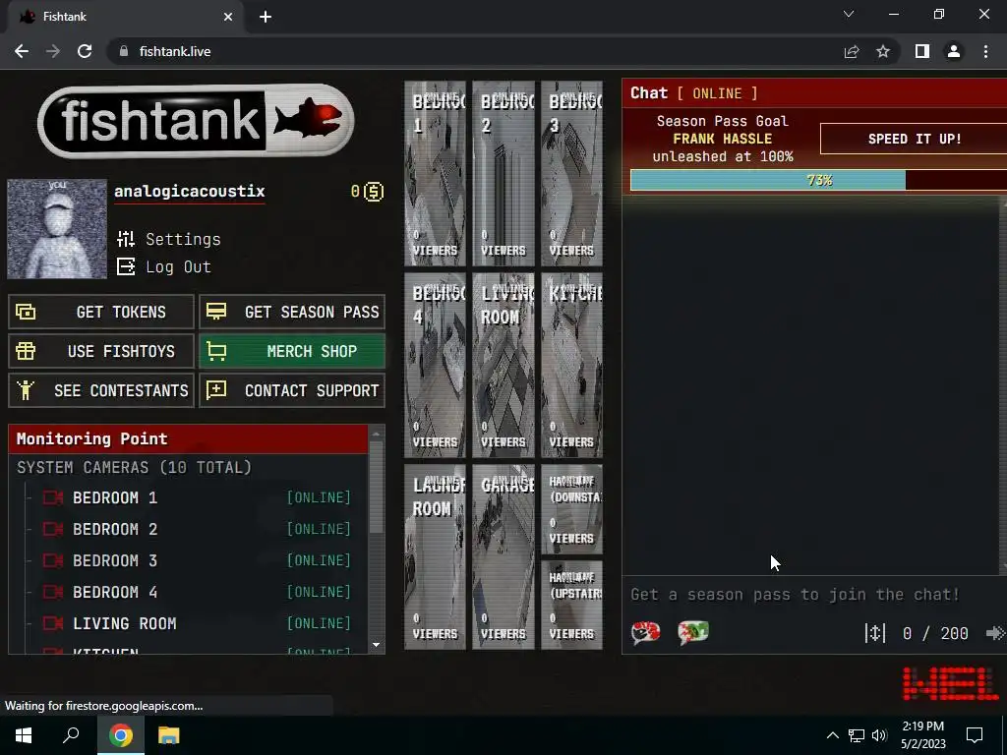Click the chat resize toggle icon
Viewport: 1007px width, 755px height.
click(x=874, y=634)
